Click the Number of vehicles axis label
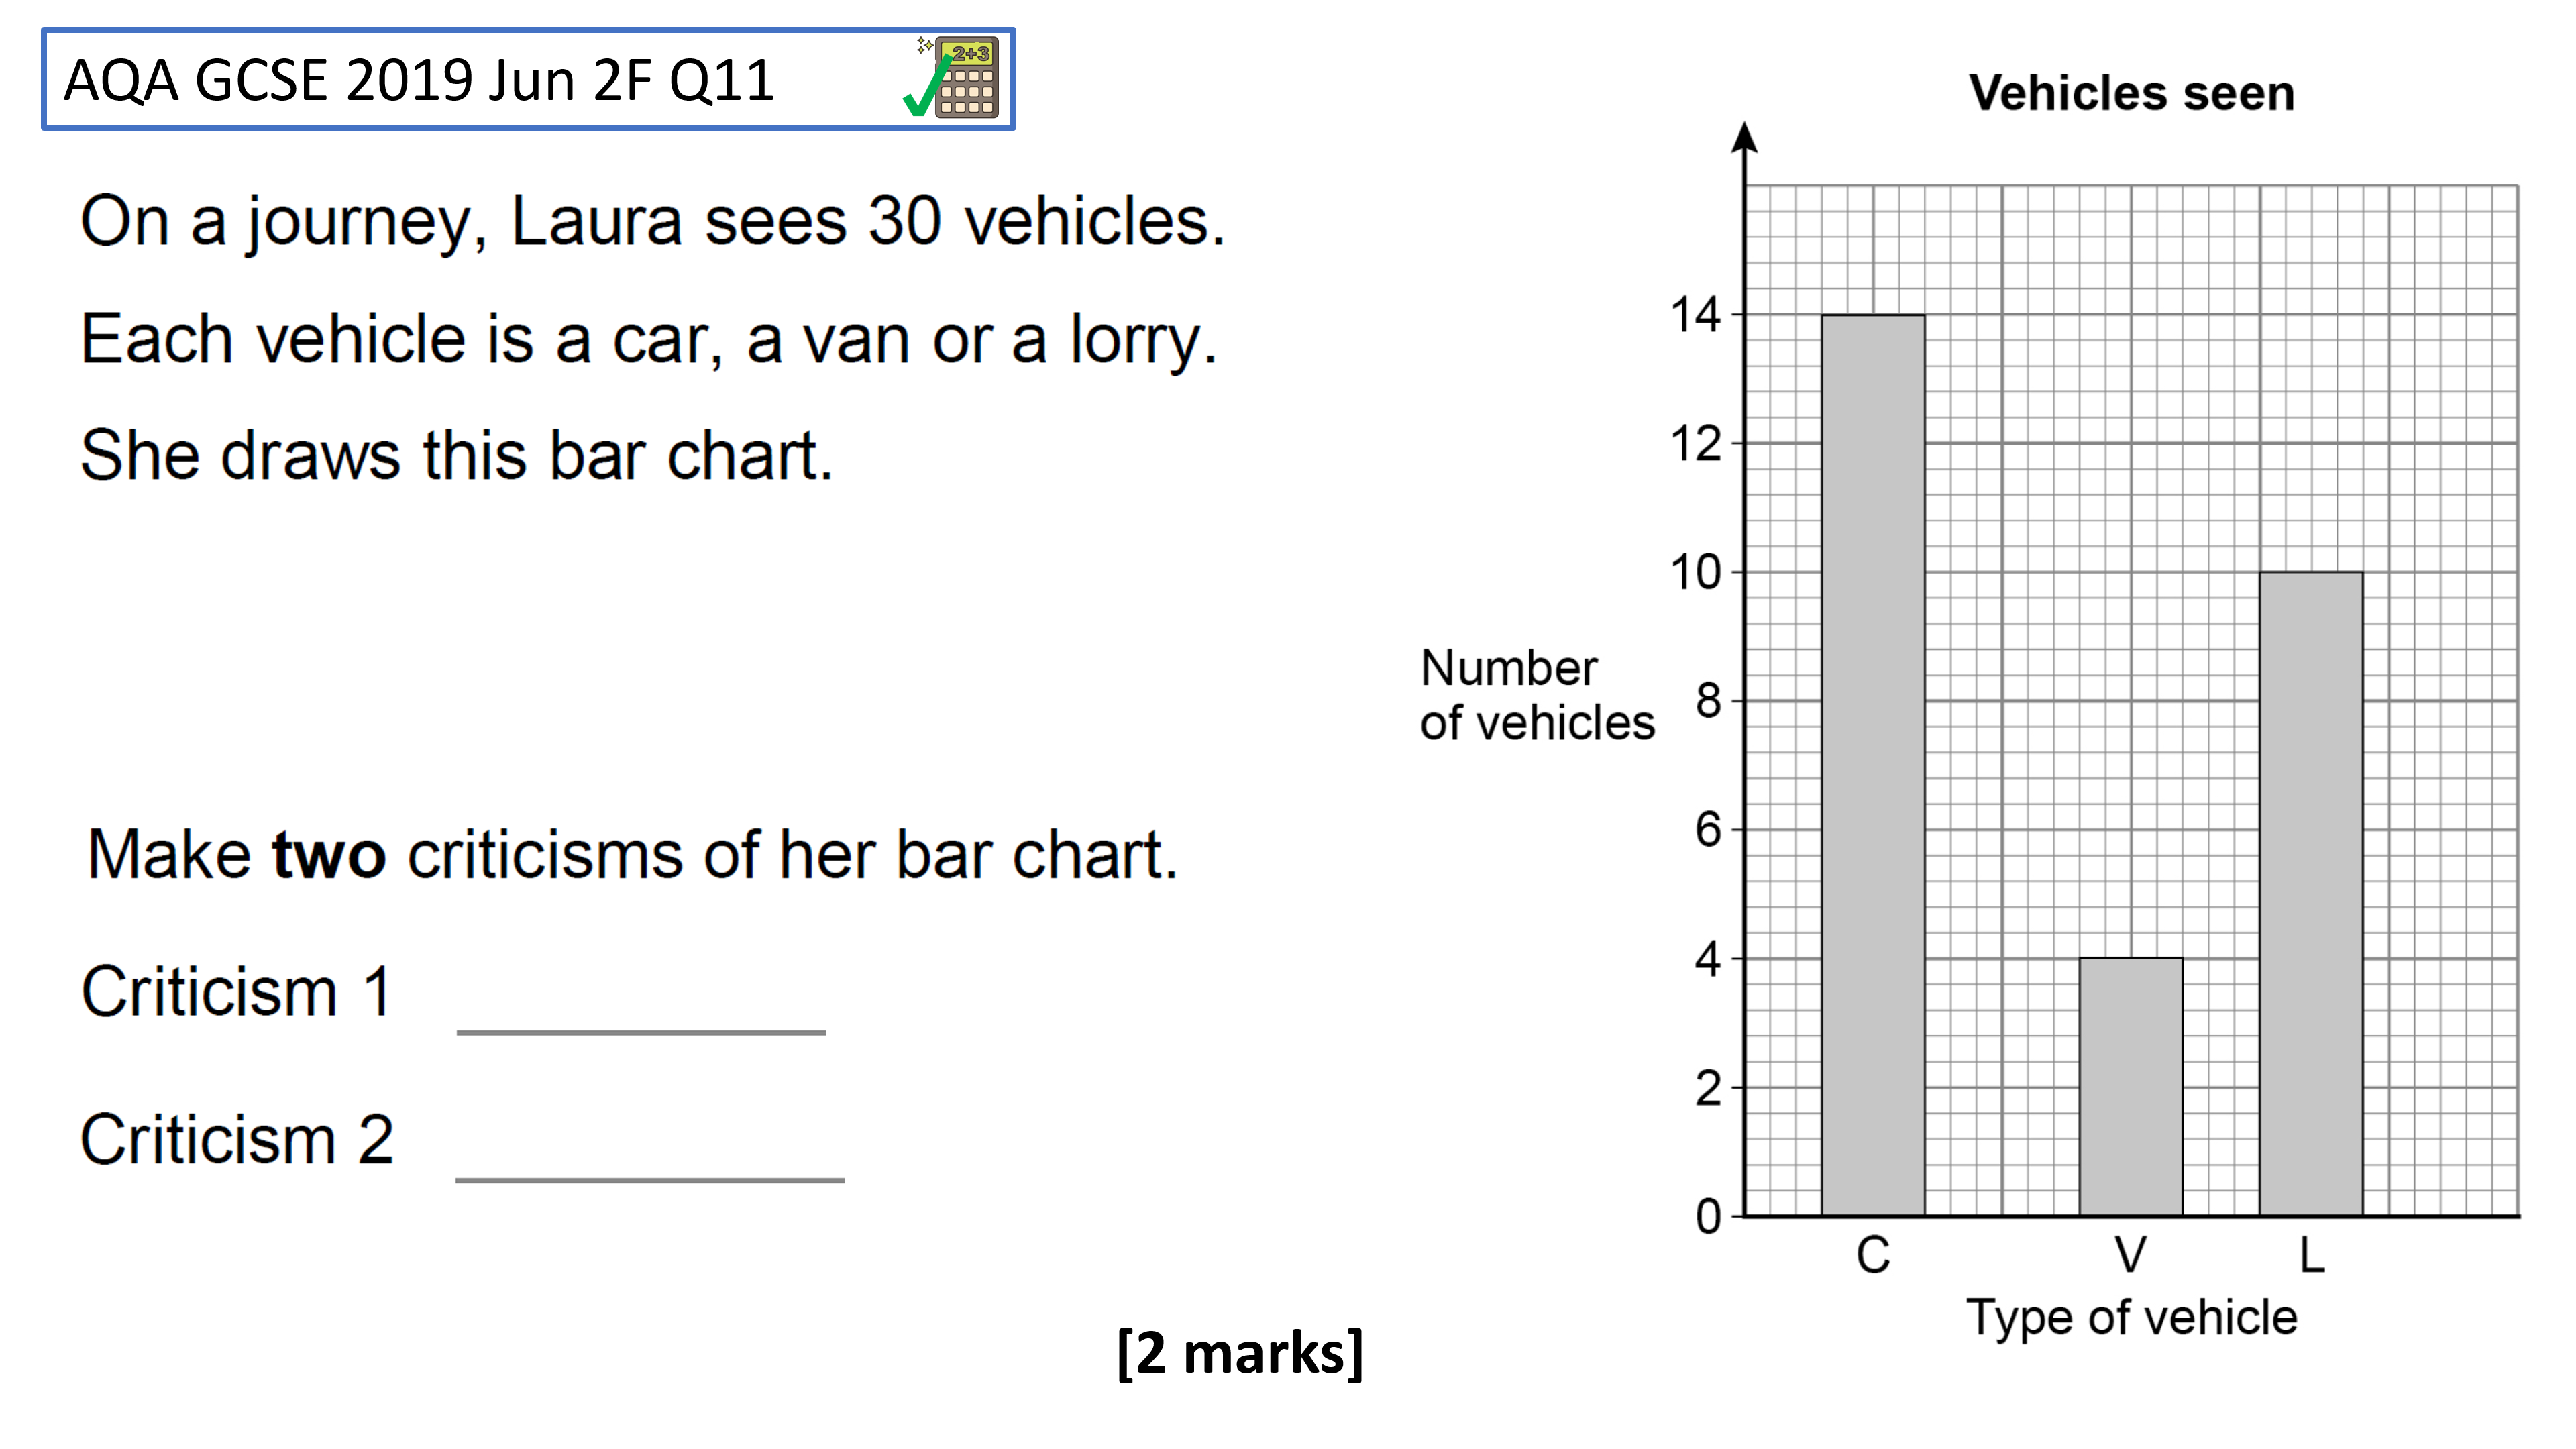This screenshot has width=2576, height=1449. (1537, 695)
